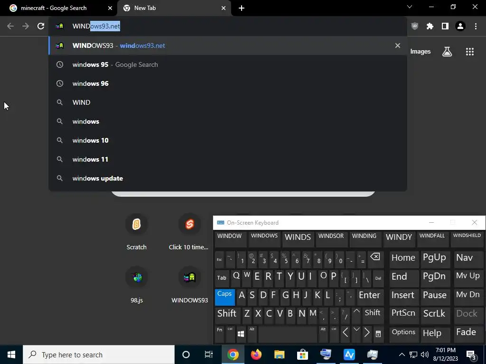Open the Chrome profile avatar

(460, 26)
